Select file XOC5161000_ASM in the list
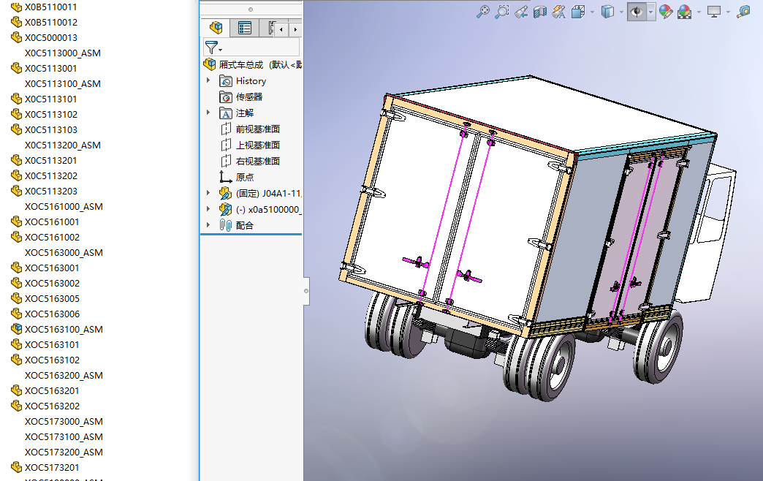Viewport: 763px width, 481px height. click(x=64, y=206)
